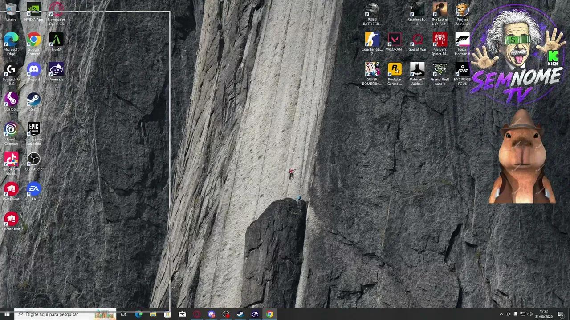Select The Last of Us Part I shortcut
The image size is (570, 320).
440,14
